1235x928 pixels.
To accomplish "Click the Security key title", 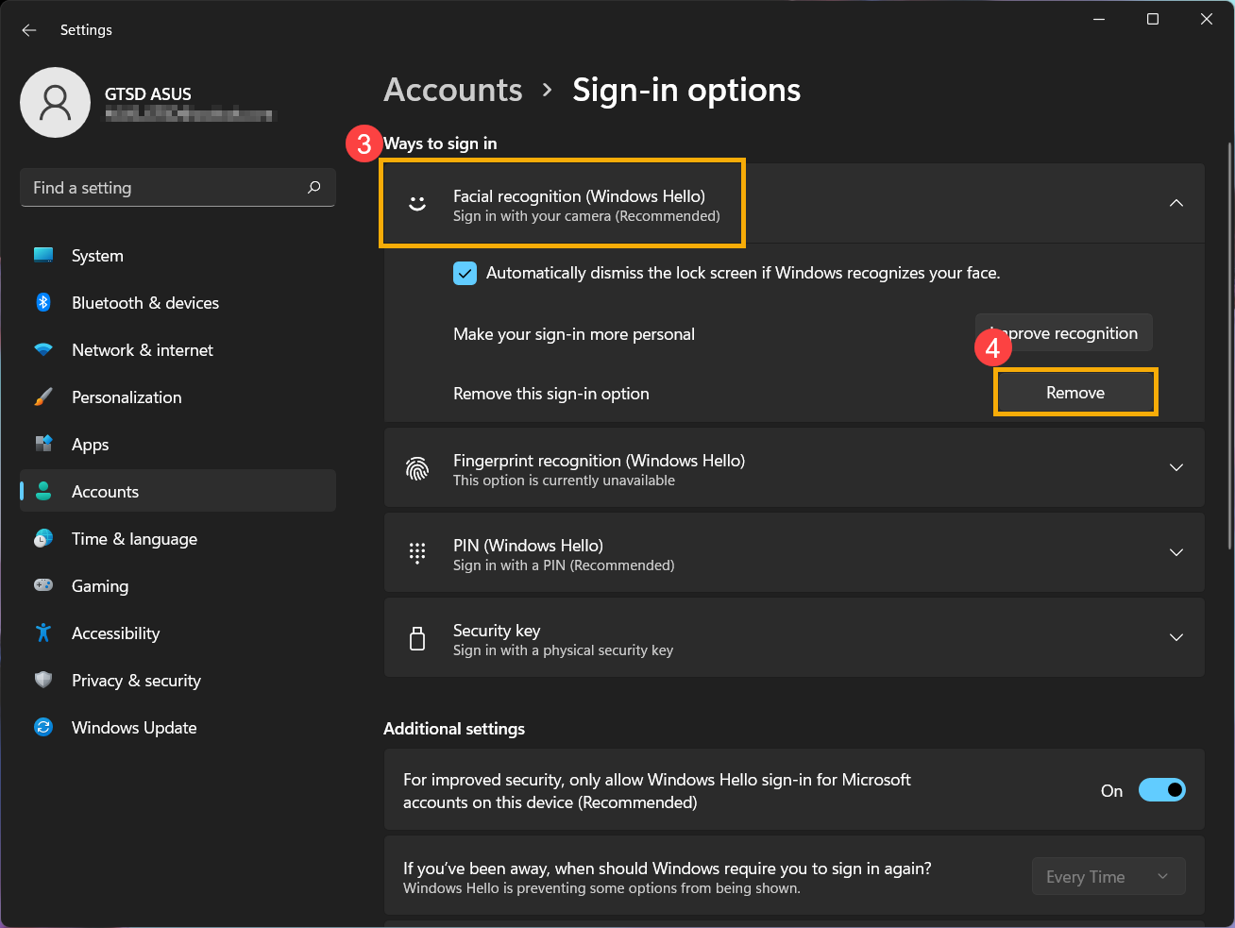I will pyautogui.click(x=497, y=630).
